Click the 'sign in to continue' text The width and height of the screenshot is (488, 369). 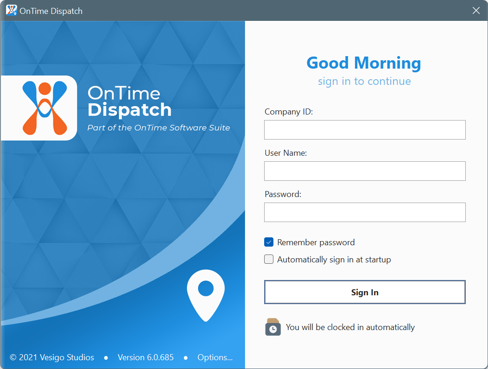[364, 81]
